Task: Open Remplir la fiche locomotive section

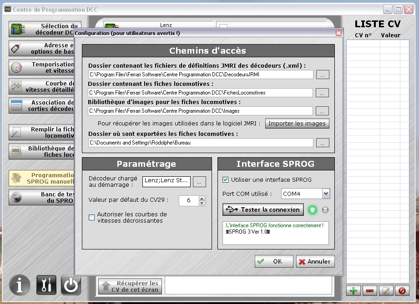Action: pyautogui.click(x=42, y=132)
